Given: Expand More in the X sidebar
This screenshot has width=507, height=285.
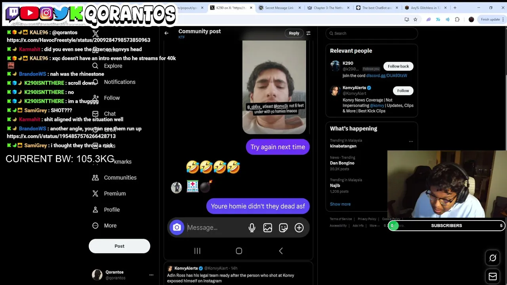Looking at the screenshot, I should click(x=105, y=226).
